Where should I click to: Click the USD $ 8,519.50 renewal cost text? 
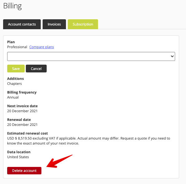coord(20,138)
